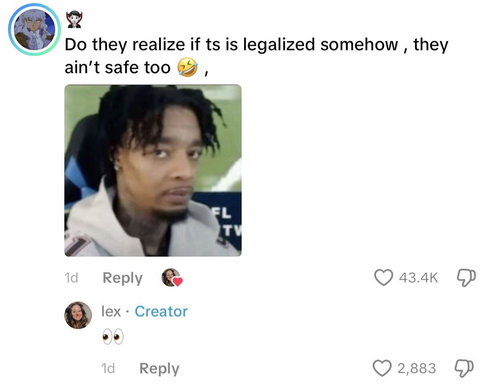Dislike the top comment with the thumbs-down icon
The image size is (494, 384).
(x=466, y=277)
